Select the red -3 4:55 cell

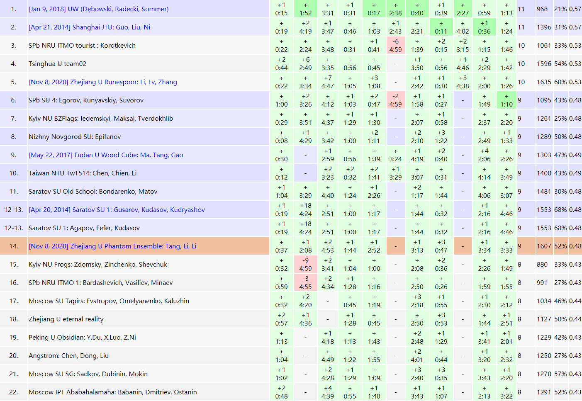click(x=305, y=283)
